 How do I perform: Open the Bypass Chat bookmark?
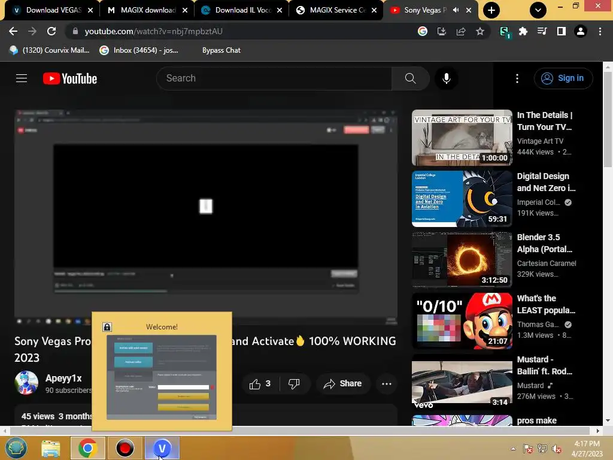[x=221, y=50]
